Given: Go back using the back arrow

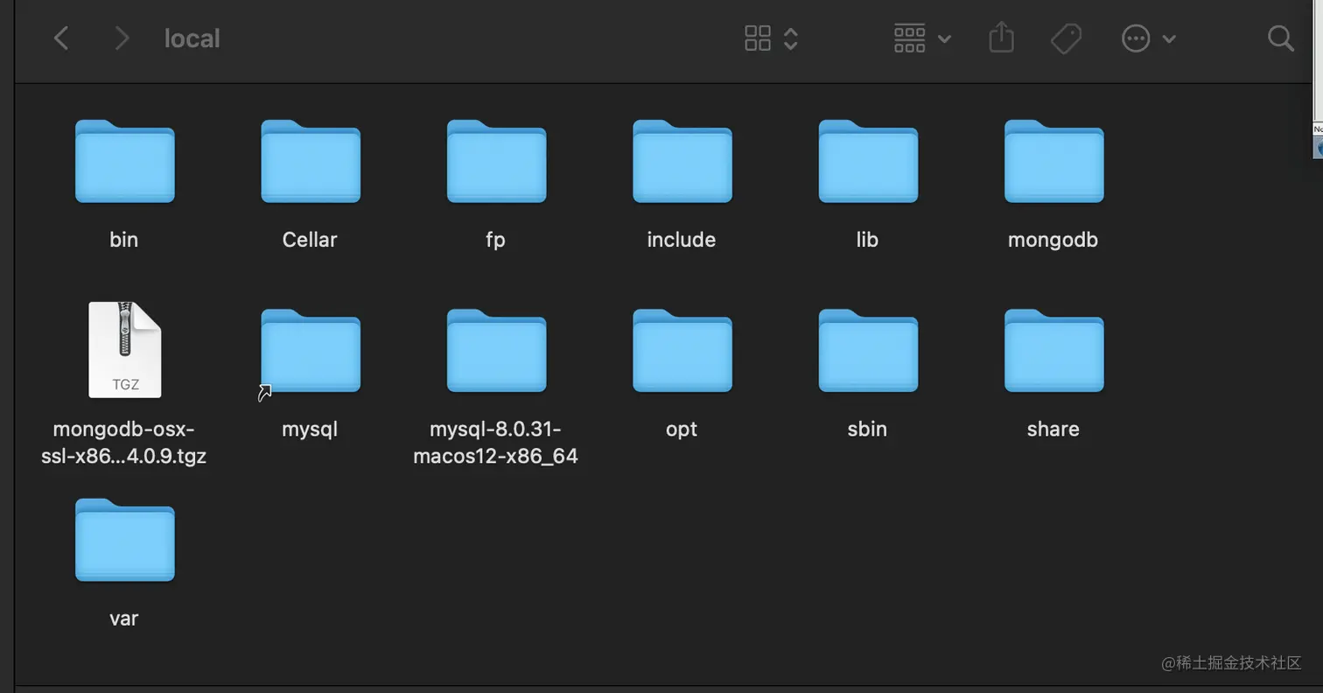Looking at the screenshot, I should [61, 38].
